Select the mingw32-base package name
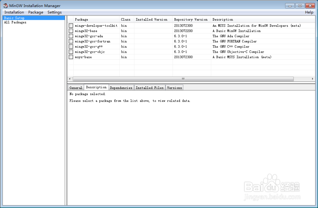The image size is (318, 208). click(x=86, y=31)
